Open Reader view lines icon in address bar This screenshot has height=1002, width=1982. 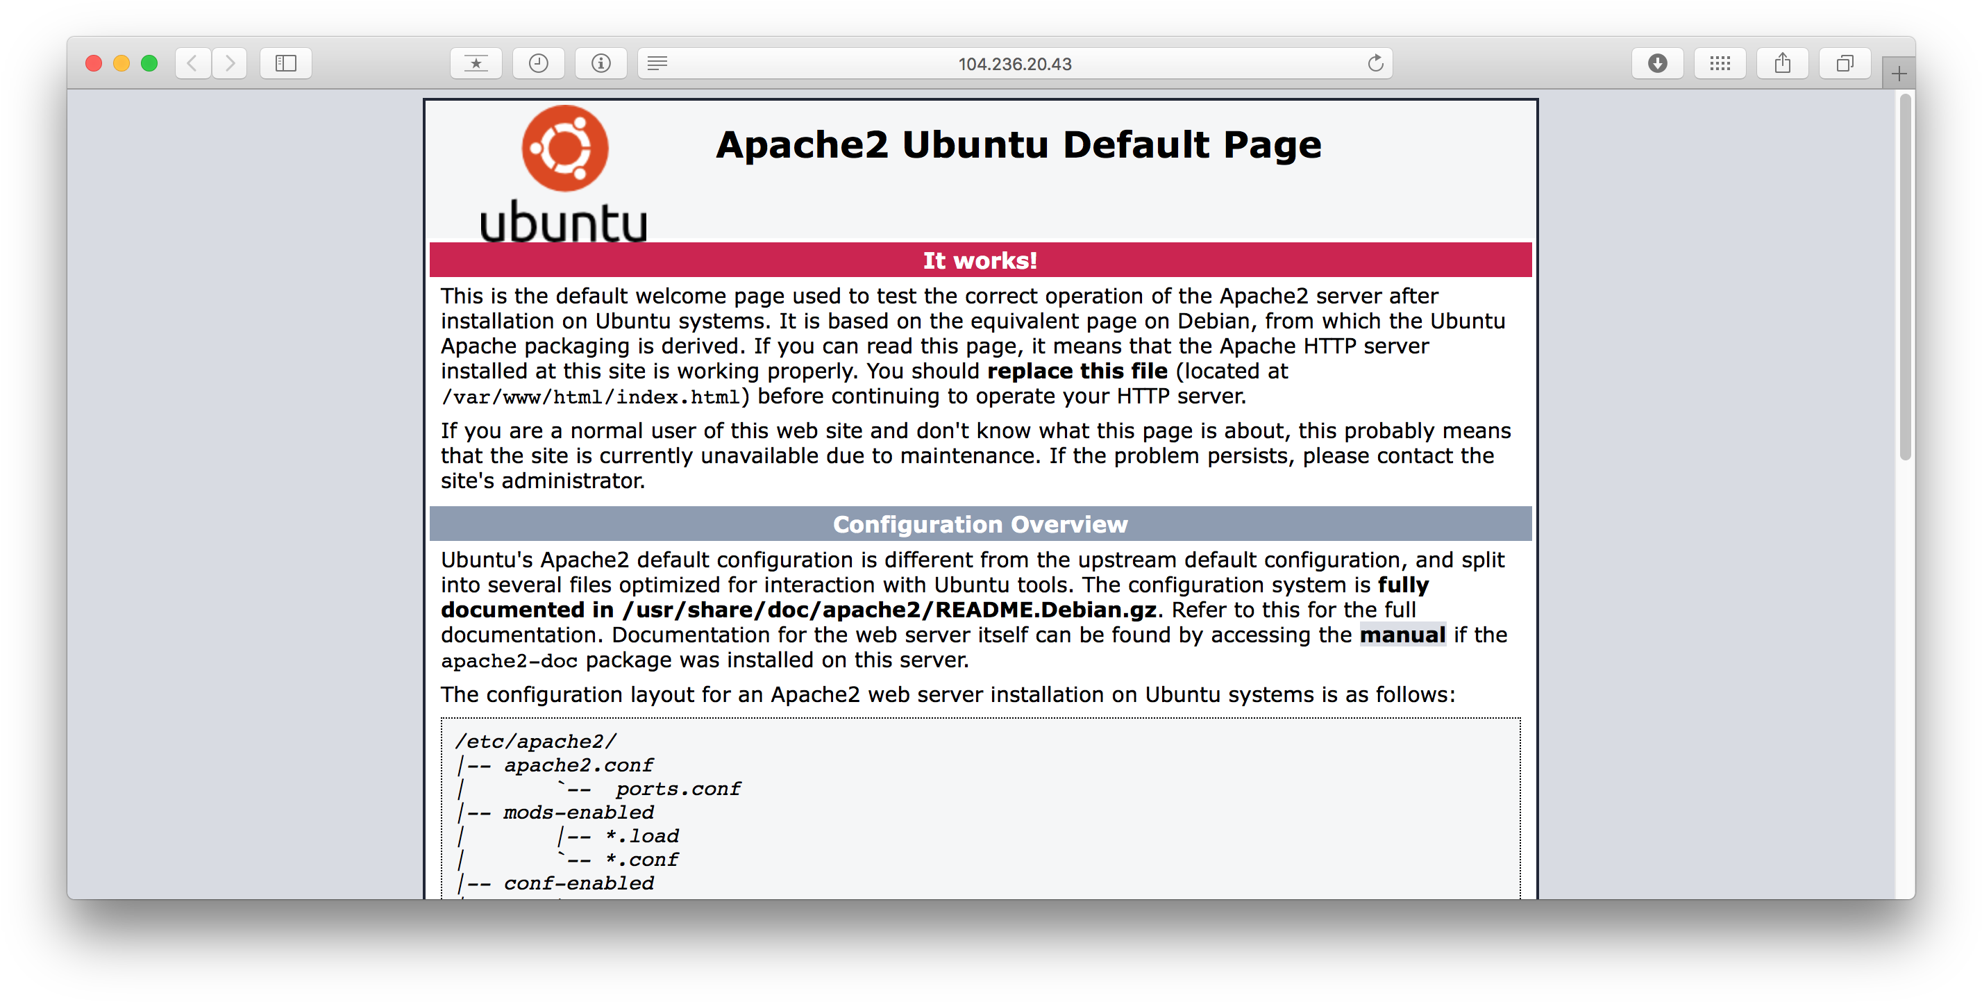point(657,63)
